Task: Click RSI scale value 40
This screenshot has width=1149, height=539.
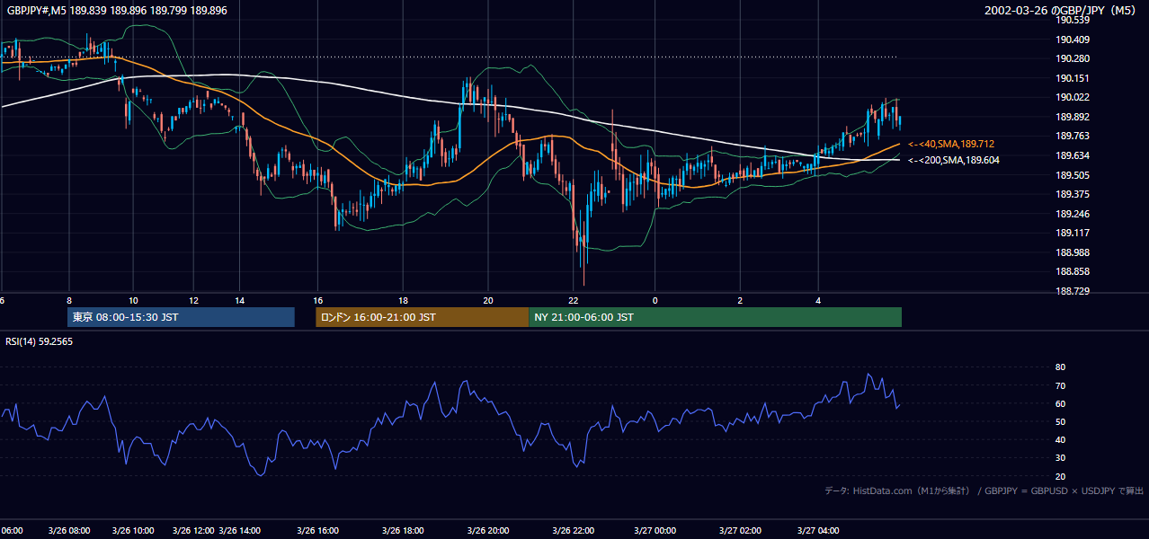Action: point(1060,439)
